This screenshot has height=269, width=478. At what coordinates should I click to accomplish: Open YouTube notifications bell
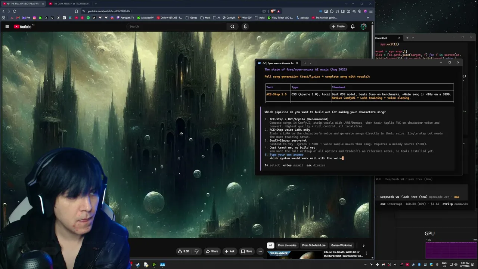click(x=353, y=27)
